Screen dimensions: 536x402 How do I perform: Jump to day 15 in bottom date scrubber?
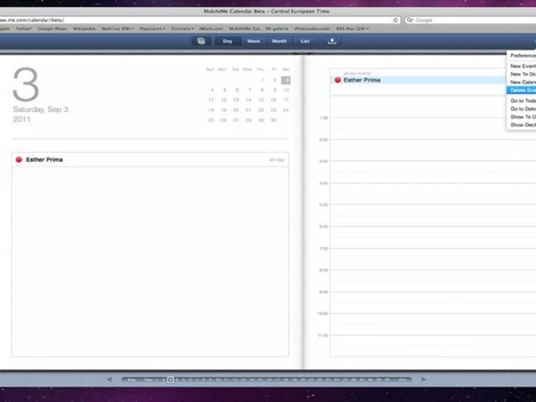click(261, 380)
